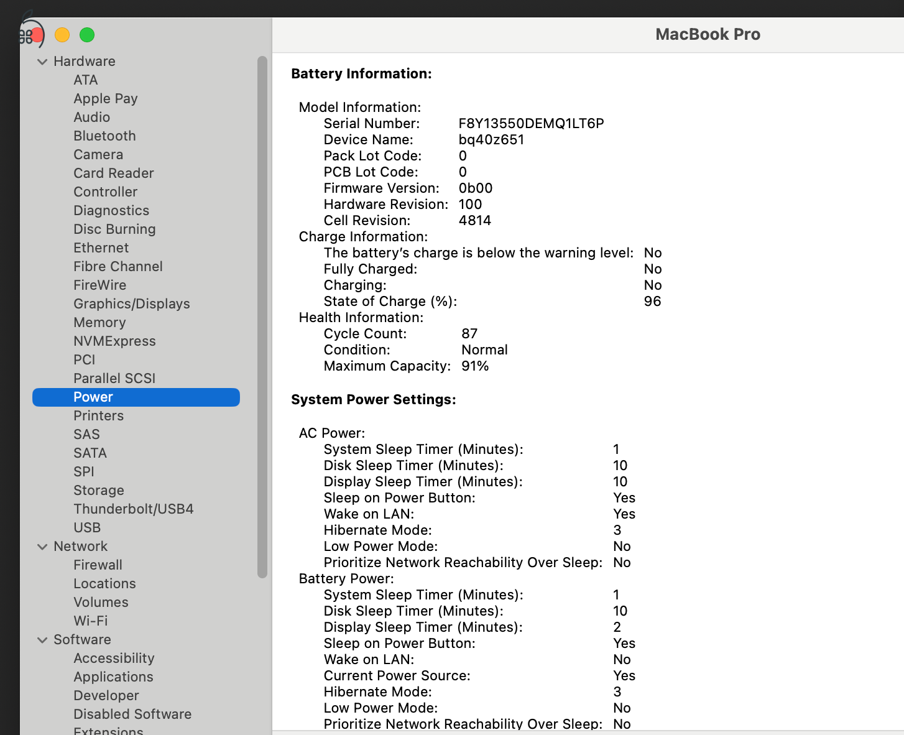Select USB under Hardware

[x=87, y=528]
